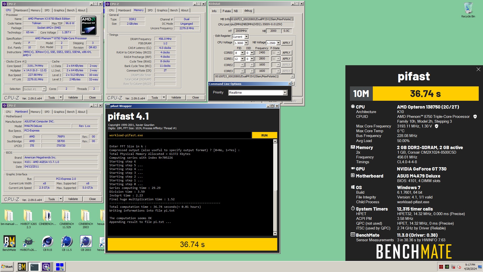Image resolution: width=483 pixels, height=272 pixels.
Task: Open the Info tab in K10stat
Action: [214, 11]
